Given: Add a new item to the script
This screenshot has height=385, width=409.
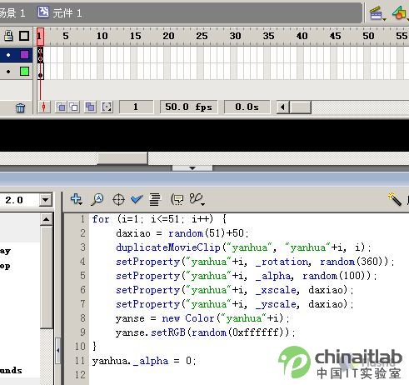Looking at the screenshot, I should pos(76,199).
